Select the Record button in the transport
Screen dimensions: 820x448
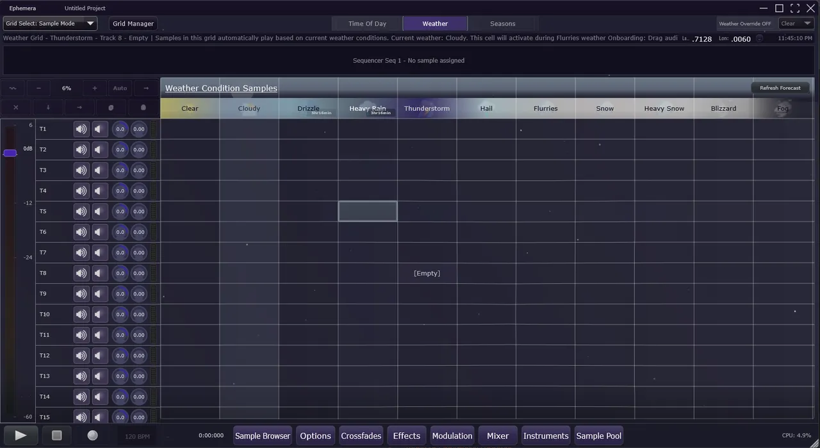(92, 436)
